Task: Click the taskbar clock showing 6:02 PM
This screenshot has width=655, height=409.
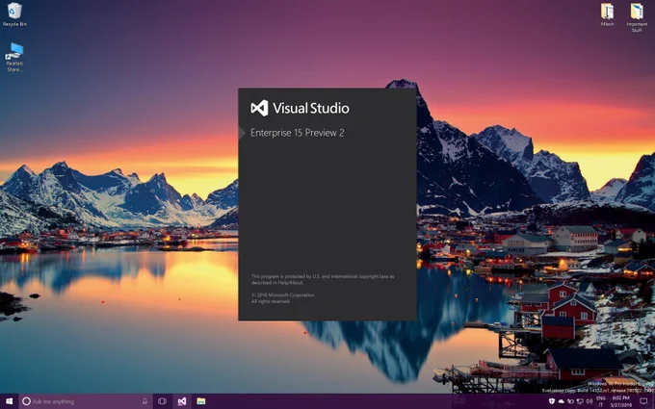Action: coord(620,401)
